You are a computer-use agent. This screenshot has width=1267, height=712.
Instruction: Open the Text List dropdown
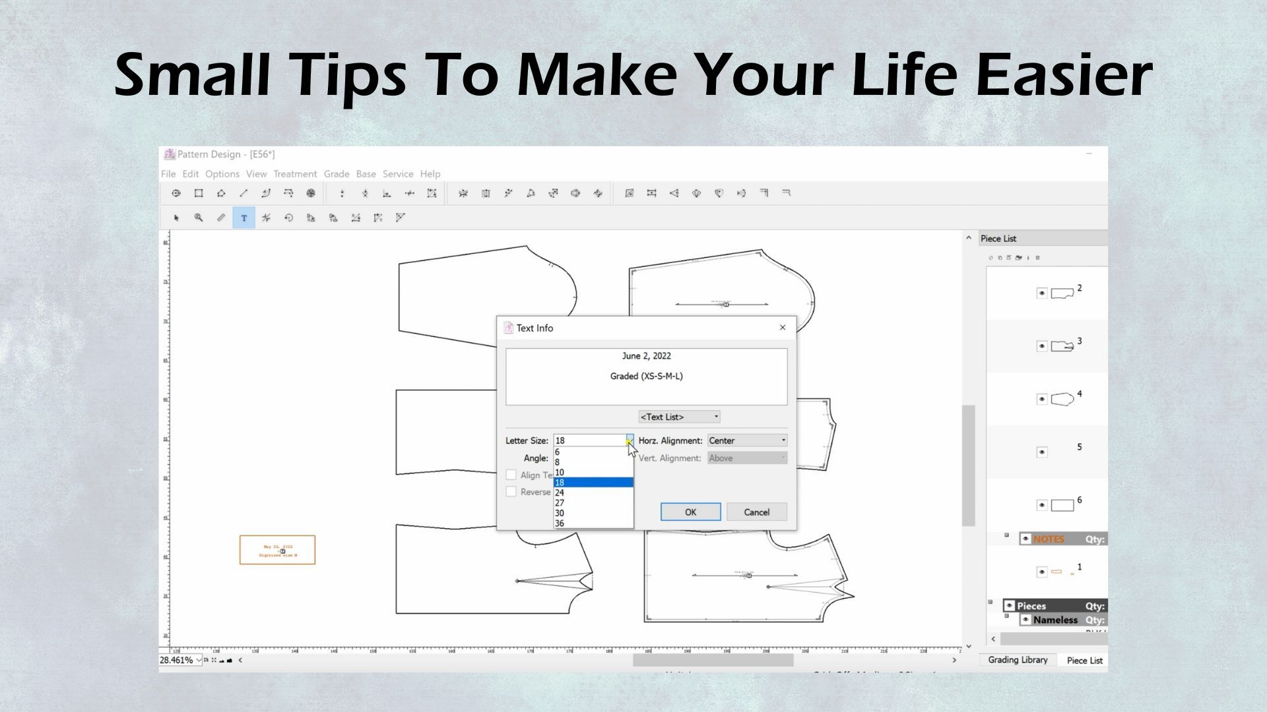[x=679, y=417]
